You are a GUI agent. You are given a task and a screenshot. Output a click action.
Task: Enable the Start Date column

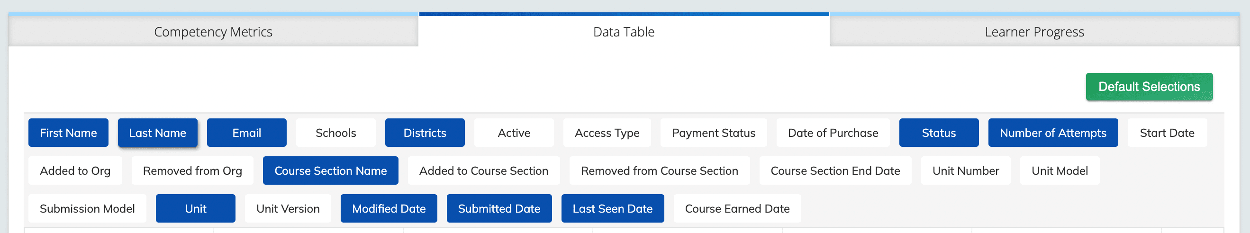click(x=1167, y=133)
